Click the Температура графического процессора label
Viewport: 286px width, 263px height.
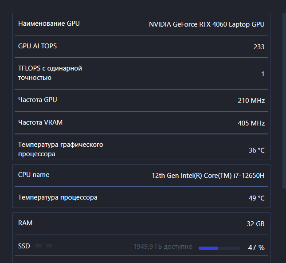[61, 149]
